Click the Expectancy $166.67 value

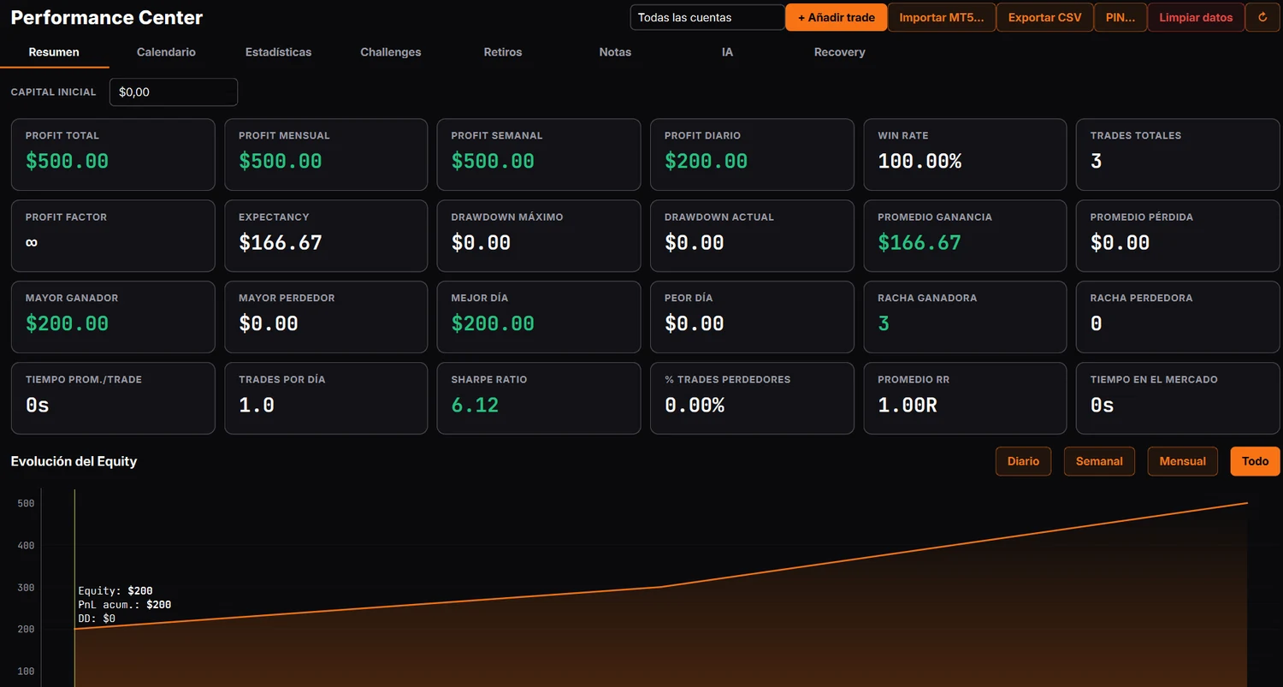pos(280,242)
